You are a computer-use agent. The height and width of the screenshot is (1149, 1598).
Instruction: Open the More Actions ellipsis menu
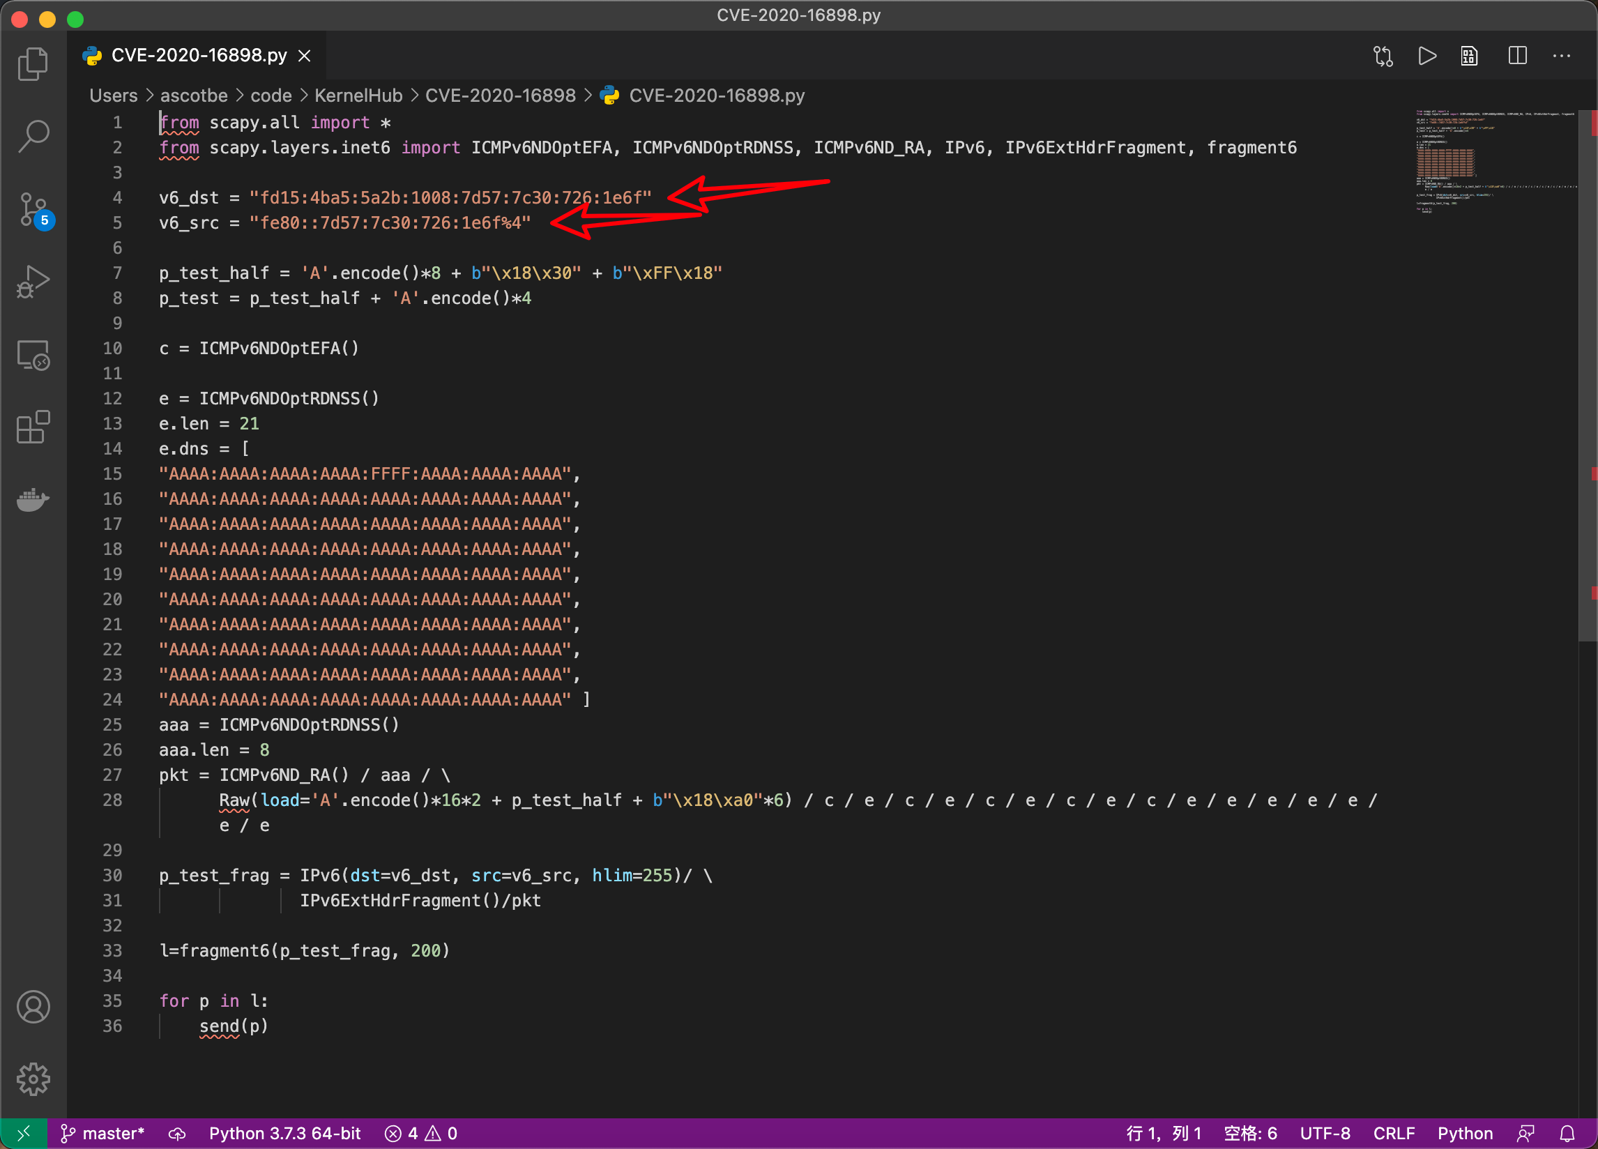coord(1561,56)
